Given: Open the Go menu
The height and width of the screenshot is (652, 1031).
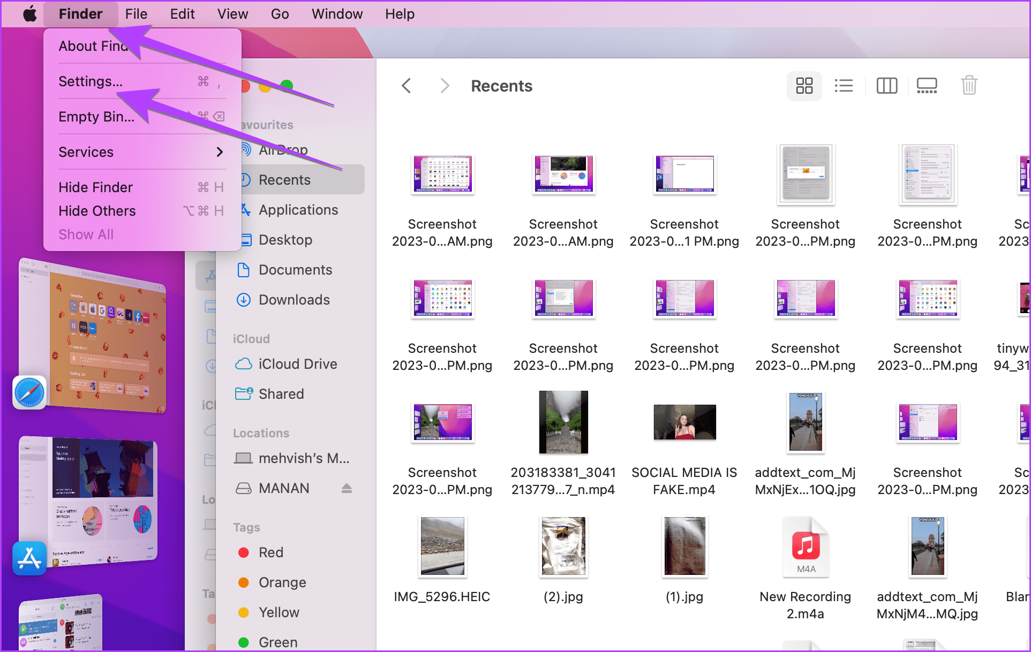Looking at the screenshot, I should (280, 13).
